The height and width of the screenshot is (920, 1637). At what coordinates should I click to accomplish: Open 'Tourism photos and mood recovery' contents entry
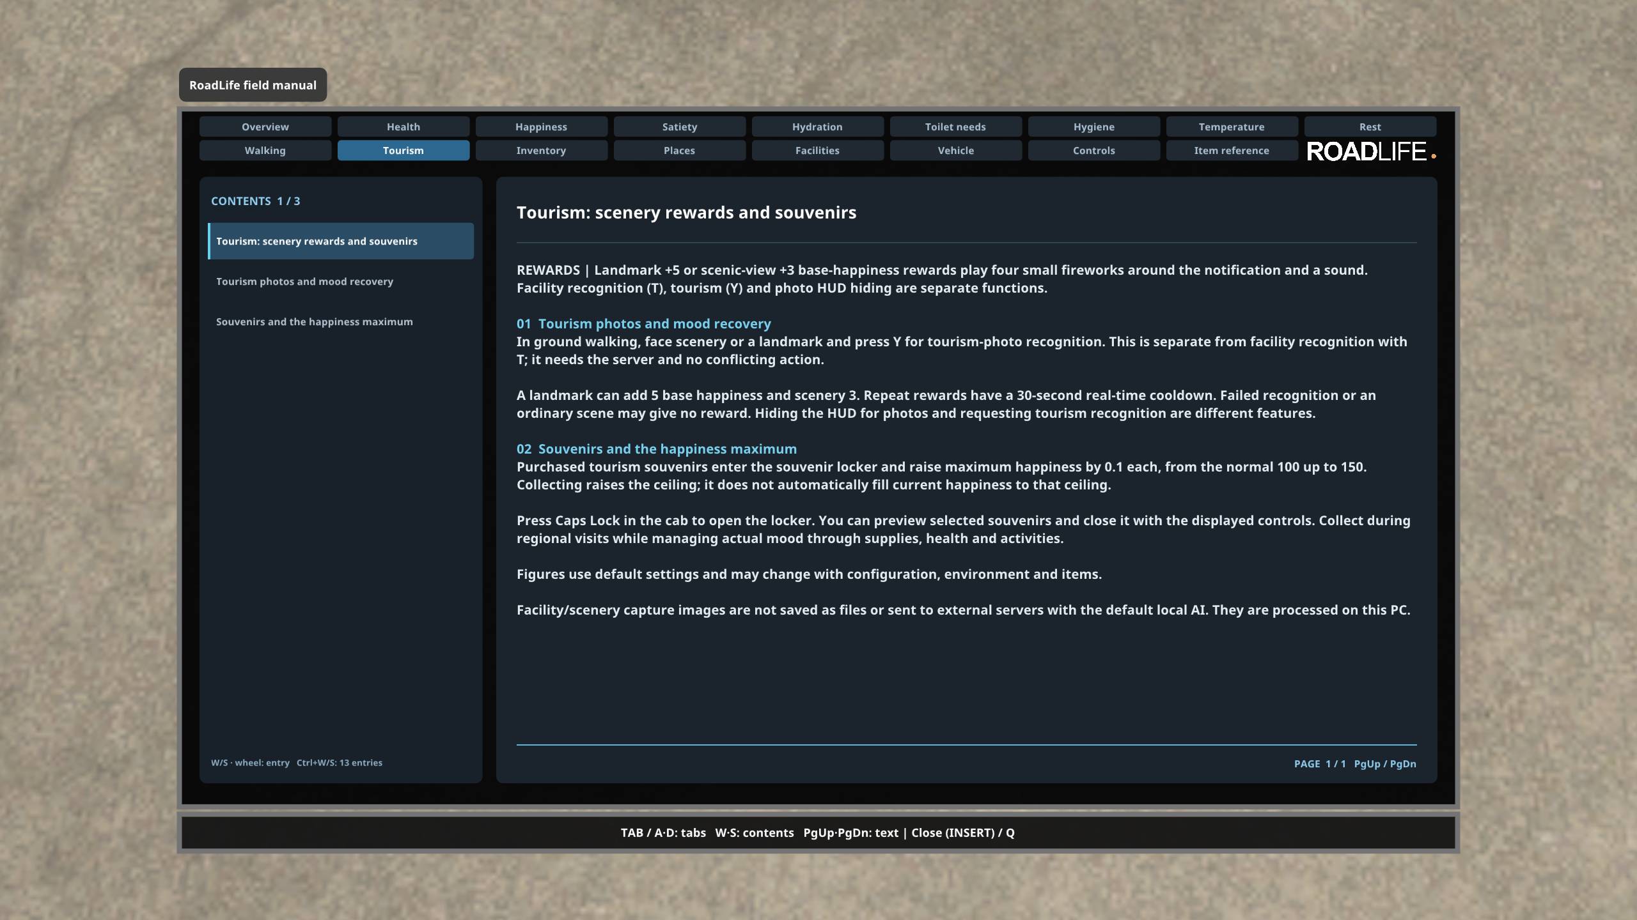(x=341, y=281)
